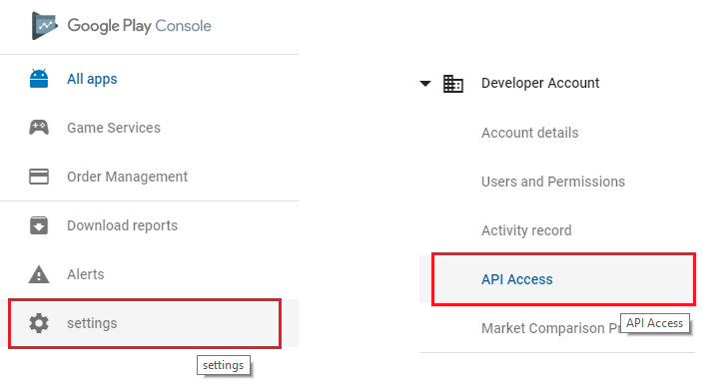Go to Order Management

pos(149,177)
